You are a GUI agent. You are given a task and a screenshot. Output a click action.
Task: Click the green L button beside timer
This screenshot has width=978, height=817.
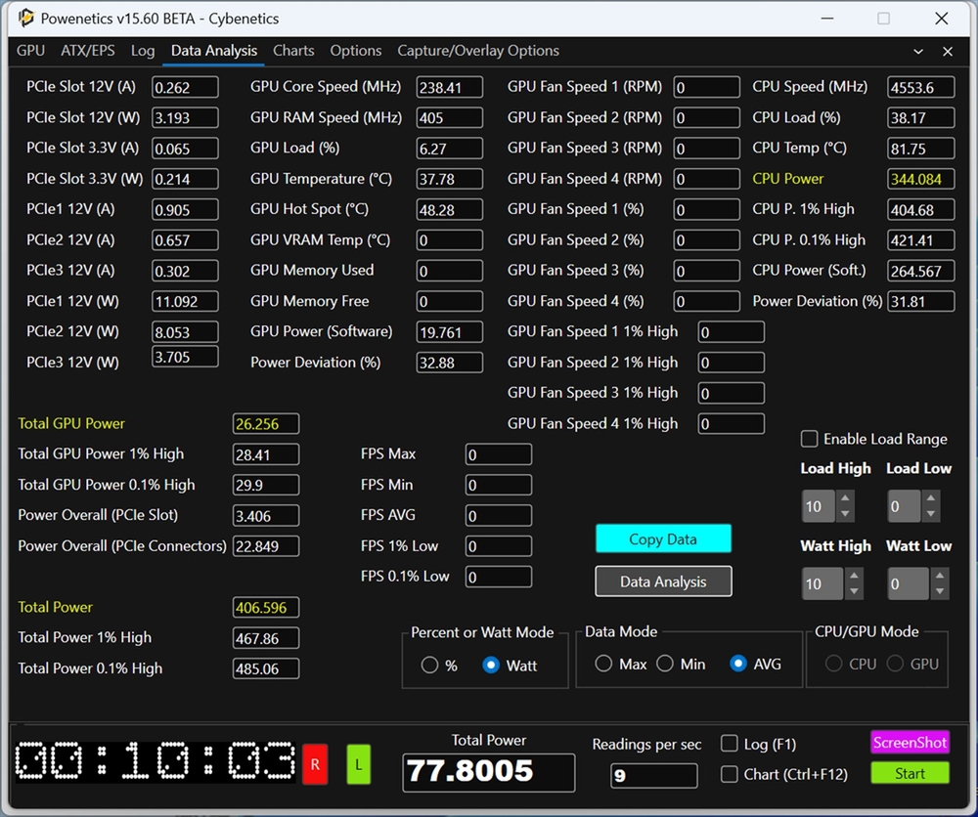coord(358,765)
